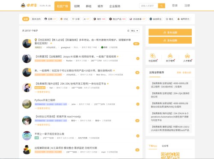Select the AI HOT filter chip
The image size is (214, 159).
[86, 19]
